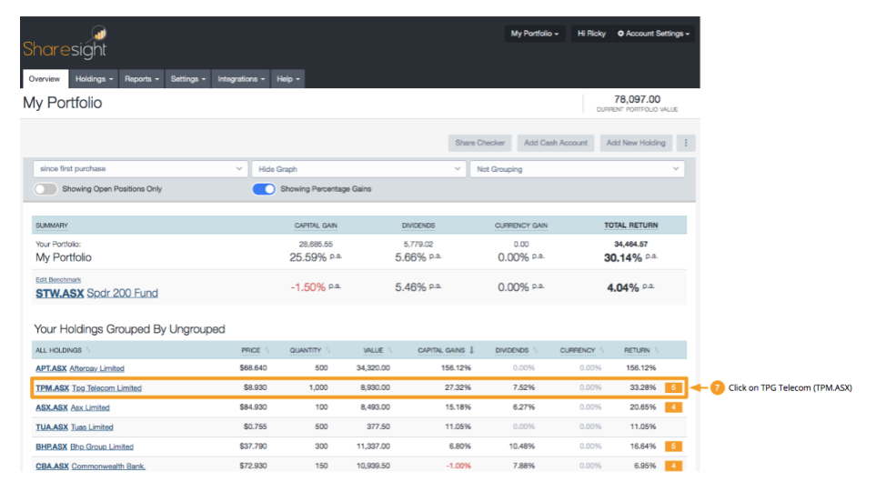Select the Overview tab
Image resolution: width=896 pixels, height=502 pixels.
[x=45, y=79]
